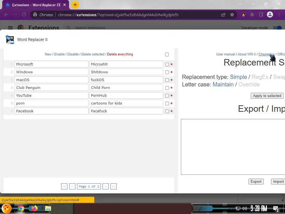Open About WR II link
The image size is (285, 214).
[247, 54]
